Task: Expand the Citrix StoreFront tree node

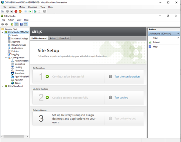Action: (2, 86)
